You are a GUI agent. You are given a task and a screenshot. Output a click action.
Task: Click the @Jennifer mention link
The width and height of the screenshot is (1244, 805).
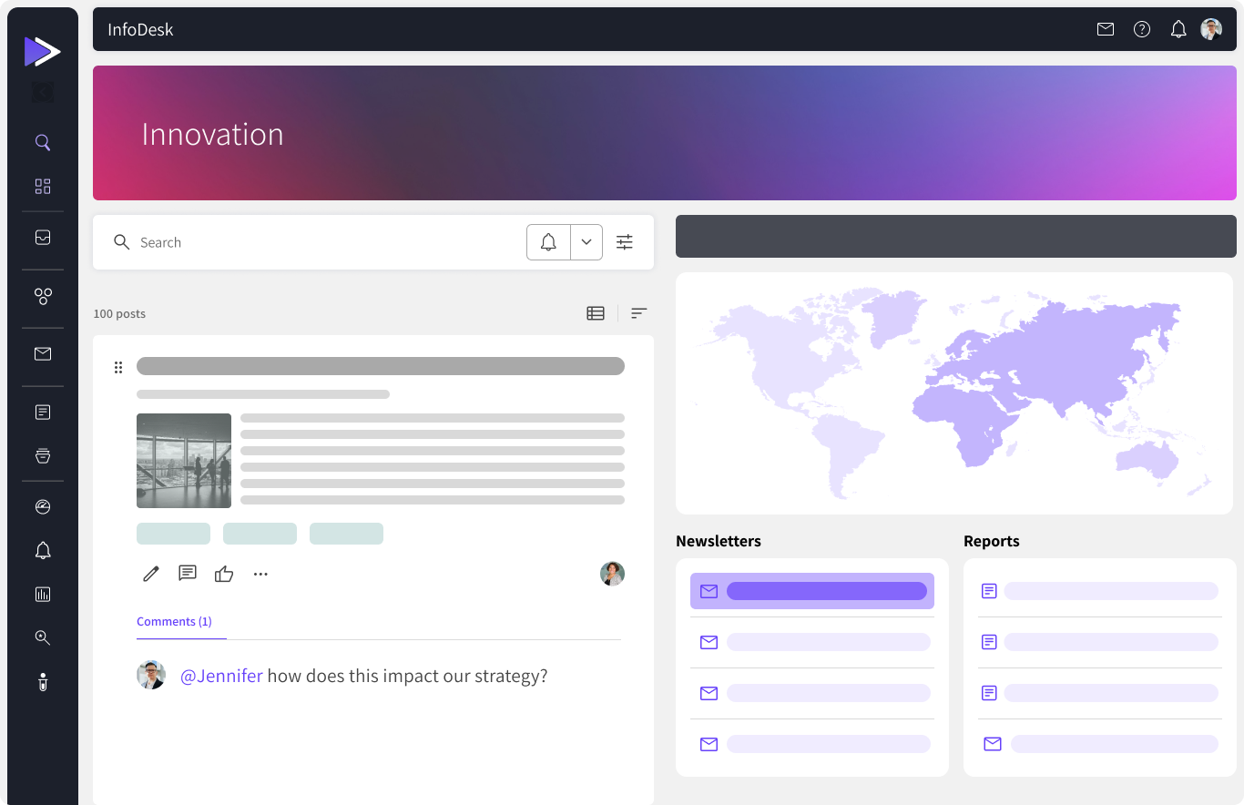(x=221, y=676)
